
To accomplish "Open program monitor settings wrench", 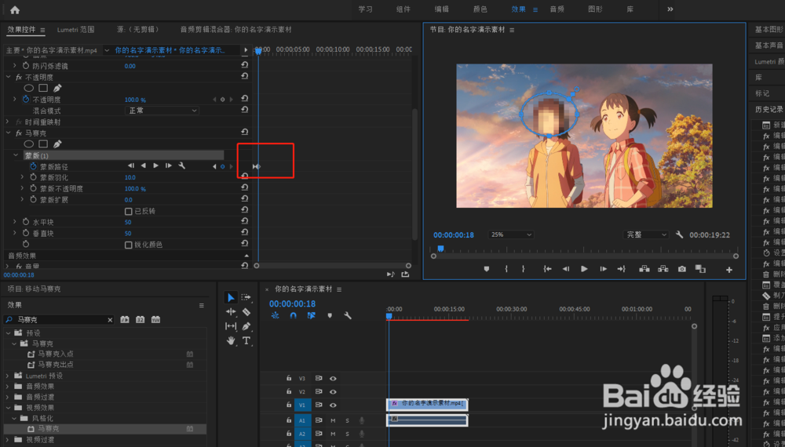I will point(679,234).
